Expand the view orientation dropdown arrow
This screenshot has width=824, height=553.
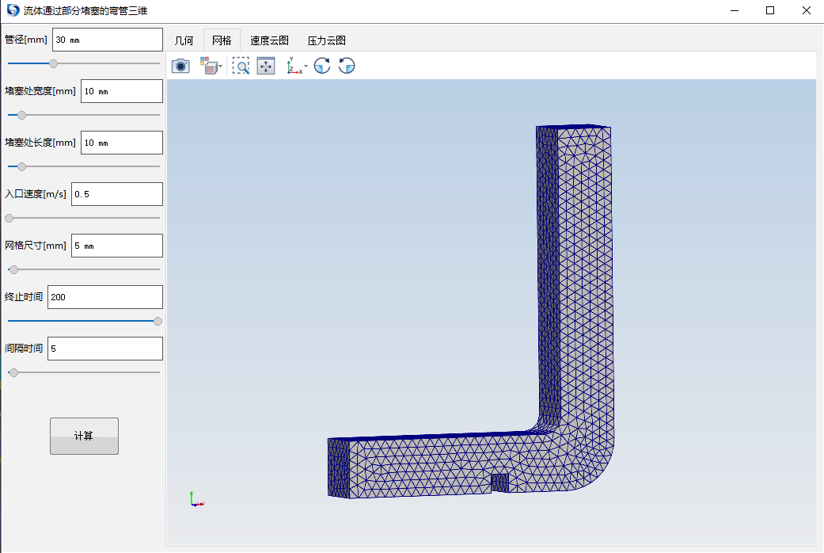coord(306,67)
